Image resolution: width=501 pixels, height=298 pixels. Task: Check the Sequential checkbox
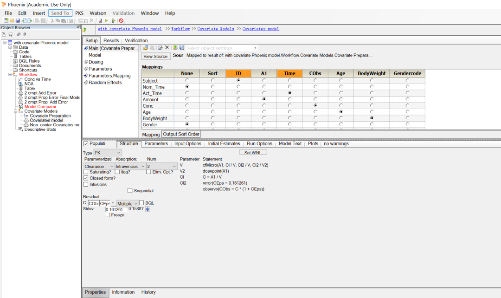(130, 191)
